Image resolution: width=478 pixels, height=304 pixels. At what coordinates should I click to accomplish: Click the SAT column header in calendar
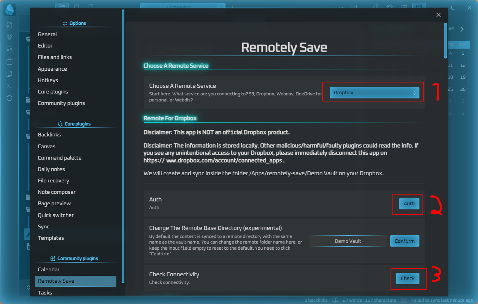[x=462, y=44]
